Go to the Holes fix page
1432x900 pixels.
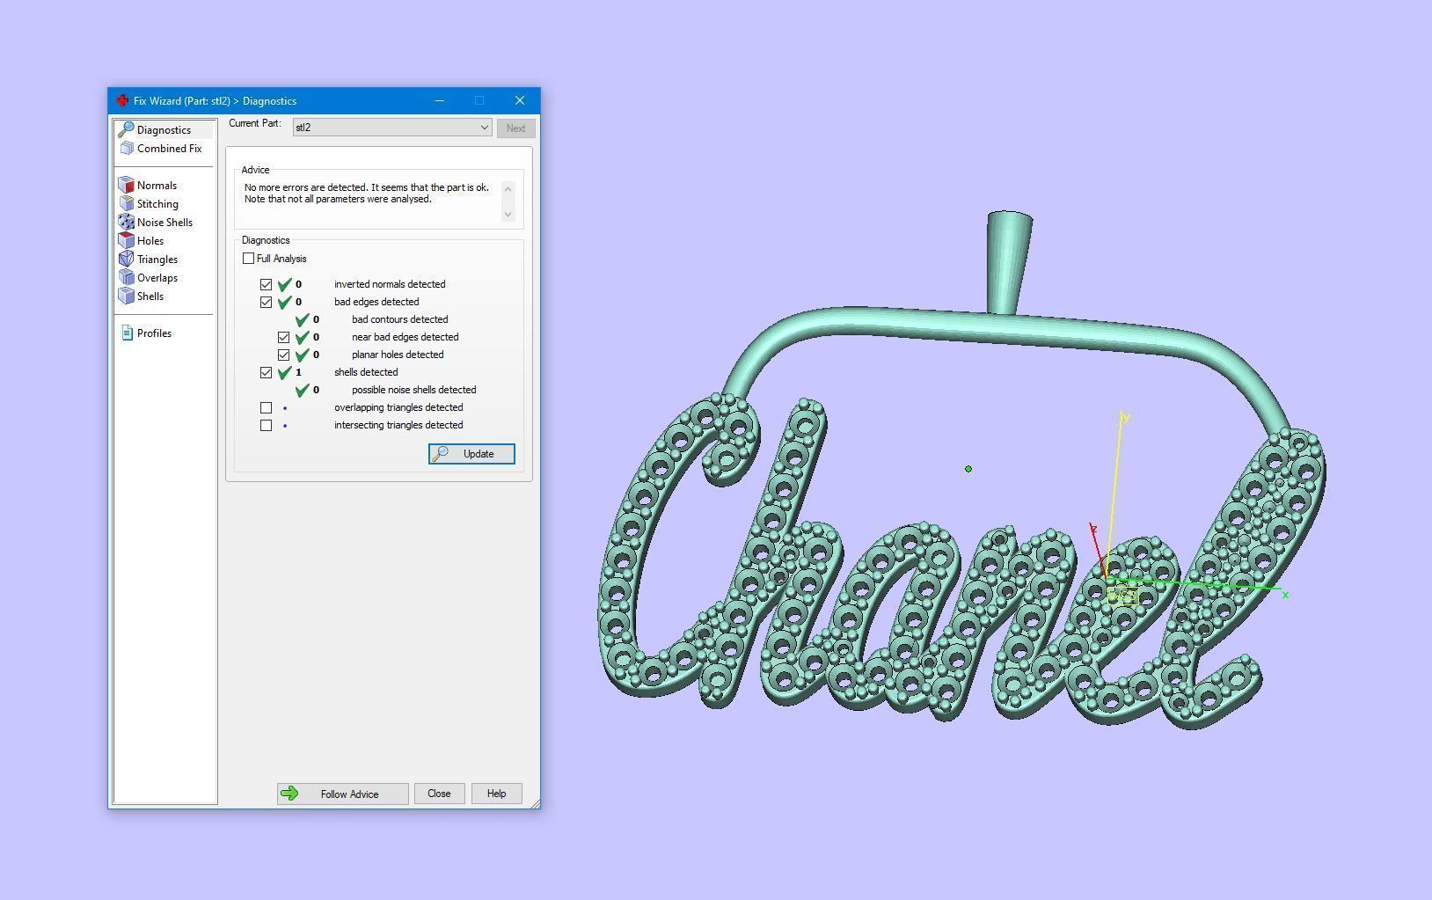tap(150, 241)
